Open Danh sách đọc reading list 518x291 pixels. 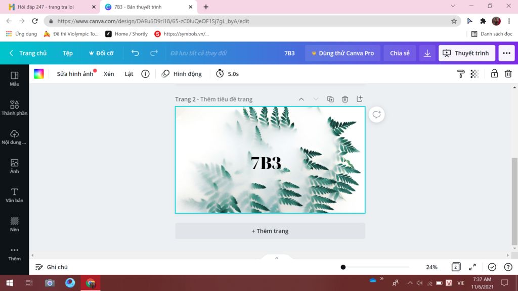[x=492, y=34]
